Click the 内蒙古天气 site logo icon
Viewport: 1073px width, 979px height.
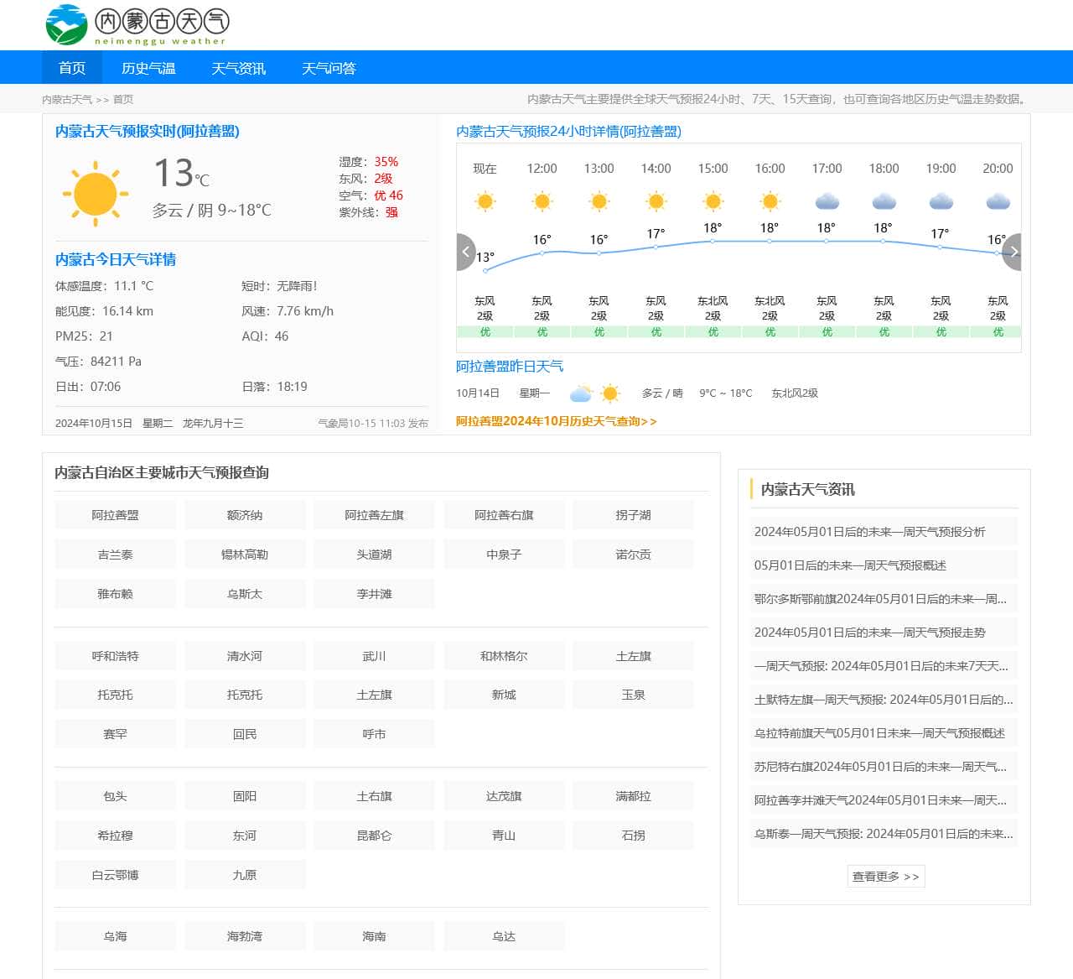(x=67, y=24)
